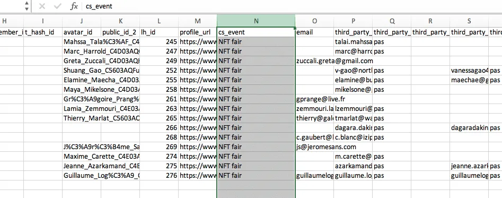
Task: Click the email header cell
Action: tap(314, 32)
